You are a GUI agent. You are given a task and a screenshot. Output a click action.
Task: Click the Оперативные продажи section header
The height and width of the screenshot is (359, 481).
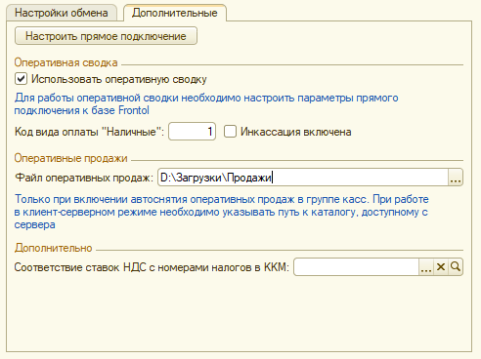click(70, 158)
